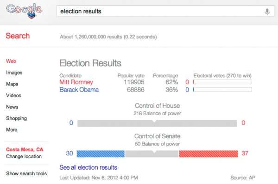Click the blue Democratic Senate bar segment
This screenshot has width=278, height=184.
click(101, 154)
